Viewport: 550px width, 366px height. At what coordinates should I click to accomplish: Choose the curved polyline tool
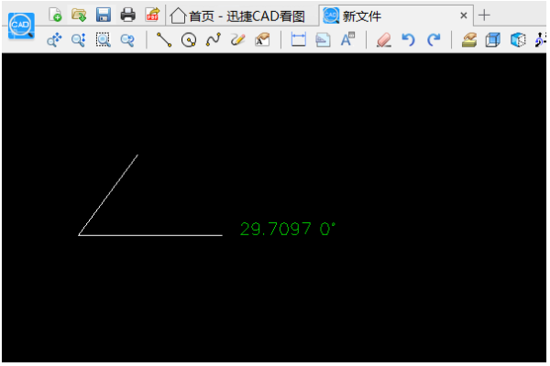pyautogui.click(x=213, y=40)
